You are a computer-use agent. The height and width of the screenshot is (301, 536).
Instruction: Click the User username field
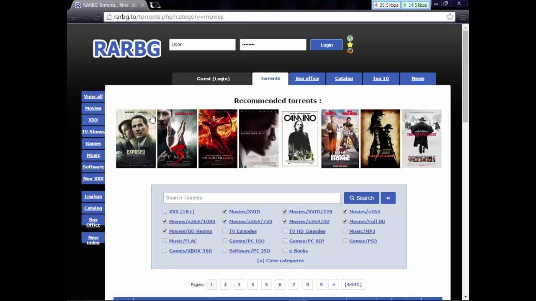(202, 45)
